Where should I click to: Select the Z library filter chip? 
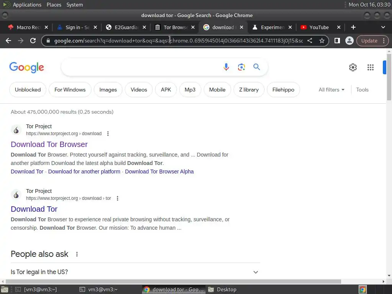249,90
